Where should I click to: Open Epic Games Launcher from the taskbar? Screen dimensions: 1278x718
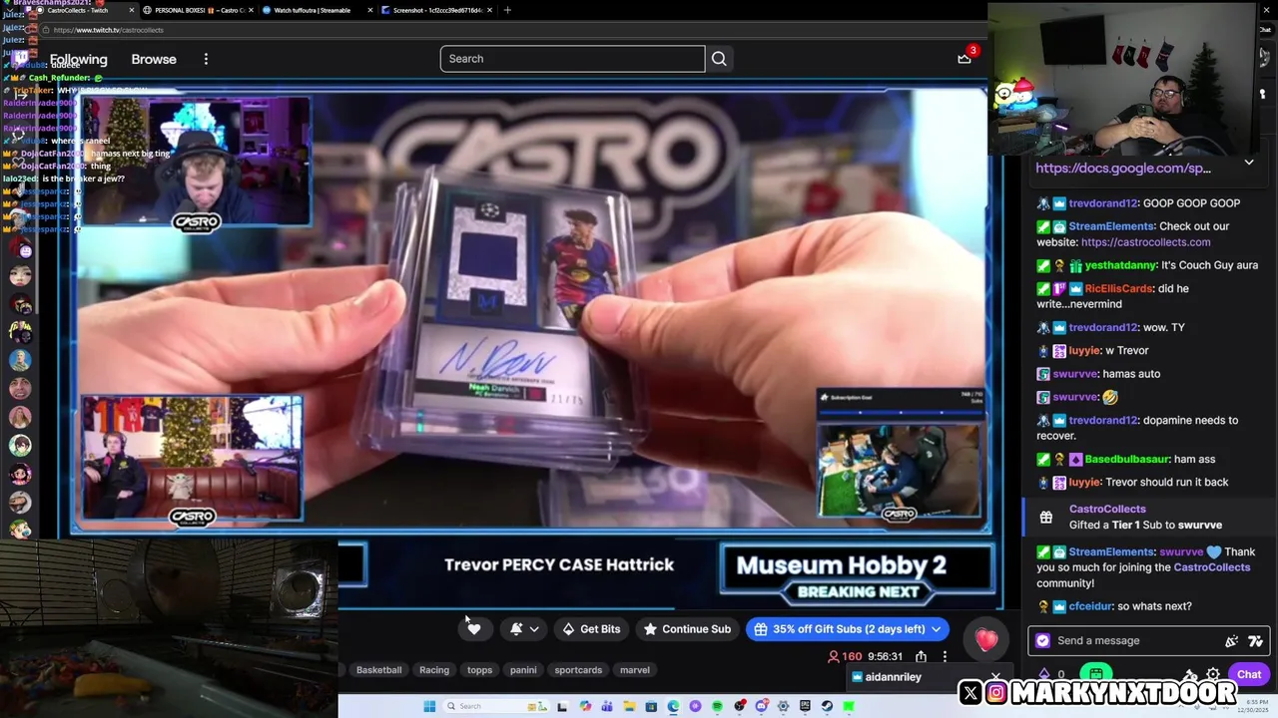pos(805,706)
